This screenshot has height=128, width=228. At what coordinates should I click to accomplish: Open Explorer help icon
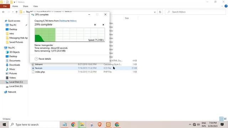[226, 6]
